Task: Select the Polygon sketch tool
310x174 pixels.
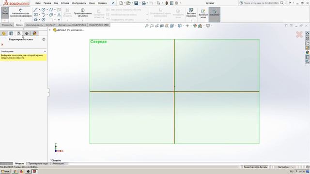Action: tap(44, 20)
